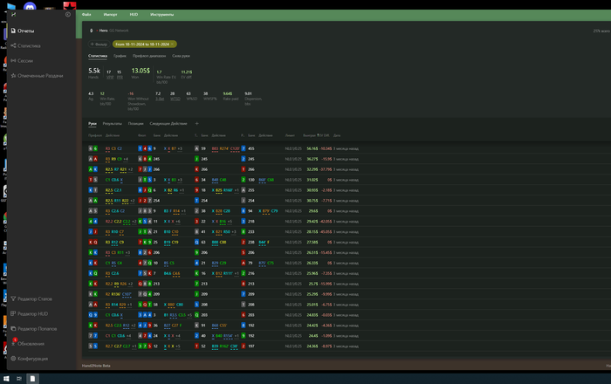This screenshot has width=611, height=384.
Task: Sort by the Выиграл column header
Action: click(309, 135)
